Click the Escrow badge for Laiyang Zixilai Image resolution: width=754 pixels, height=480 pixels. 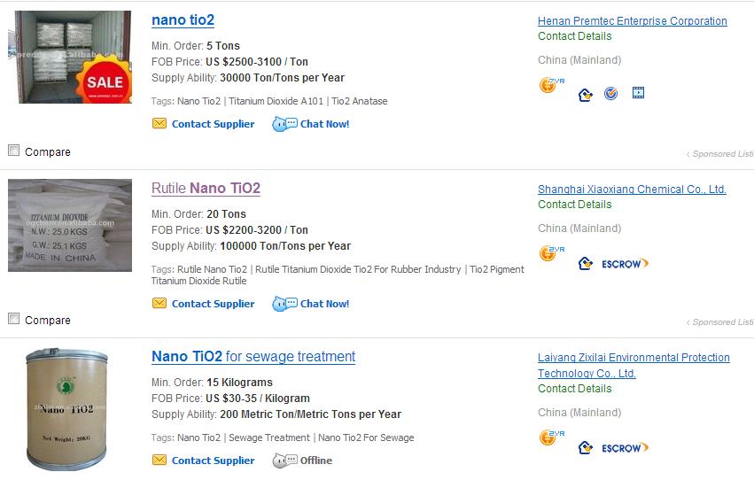625,448
